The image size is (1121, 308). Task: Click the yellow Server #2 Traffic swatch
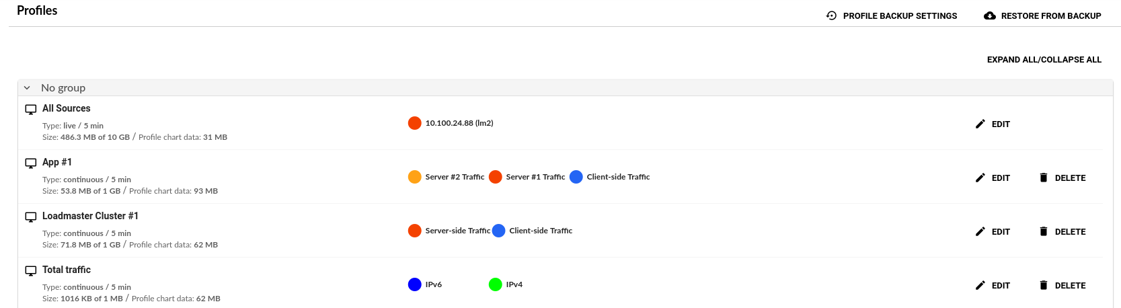point(414,177)
